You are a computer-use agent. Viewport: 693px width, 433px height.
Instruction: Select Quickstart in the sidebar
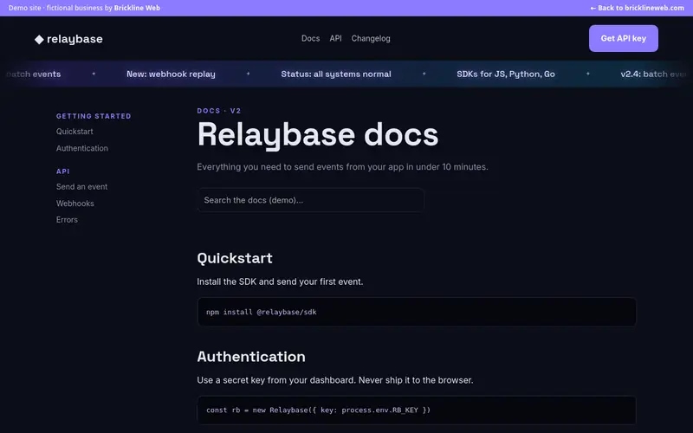pyautogui.click(x=74, y=132)
